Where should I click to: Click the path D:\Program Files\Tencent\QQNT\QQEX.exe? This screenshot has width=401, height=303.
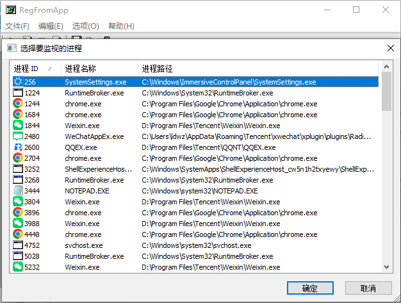209,147
